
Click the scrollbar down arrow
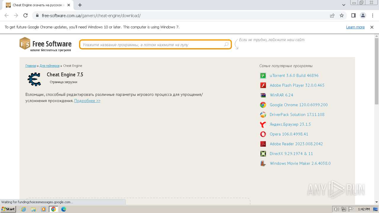[x=377, y=202]
